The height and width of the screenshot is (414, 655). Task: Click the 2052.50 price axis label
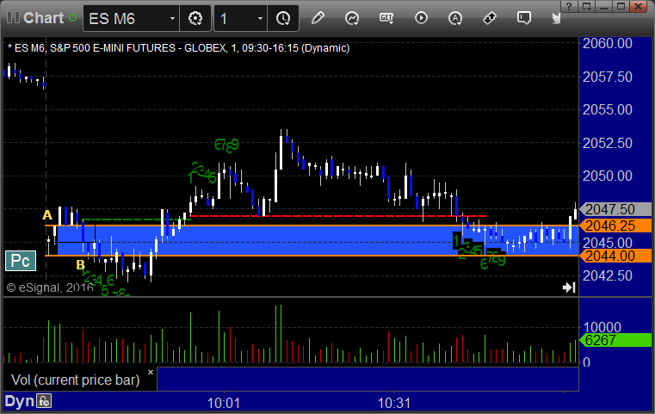[608, 143]
